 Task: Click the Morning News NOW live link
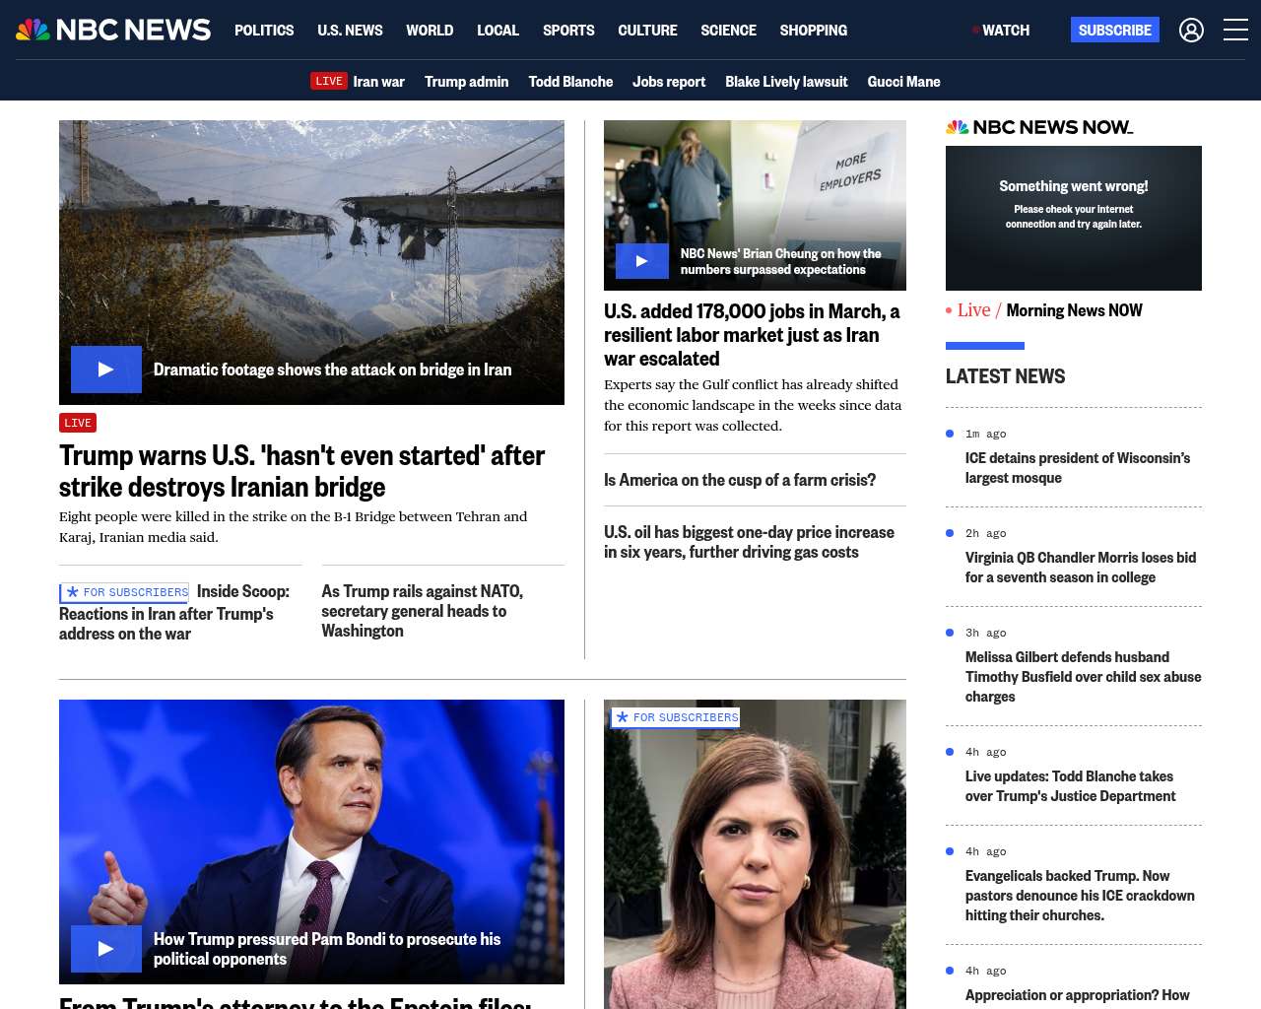point(1073,310)
